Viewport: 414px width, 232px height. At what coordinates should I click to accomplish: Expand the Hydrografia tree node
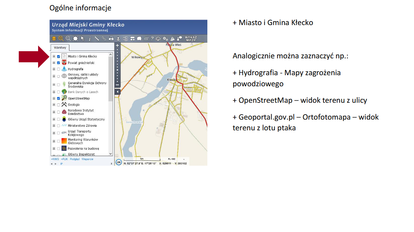pyautogui.click(x=54, y=69)
